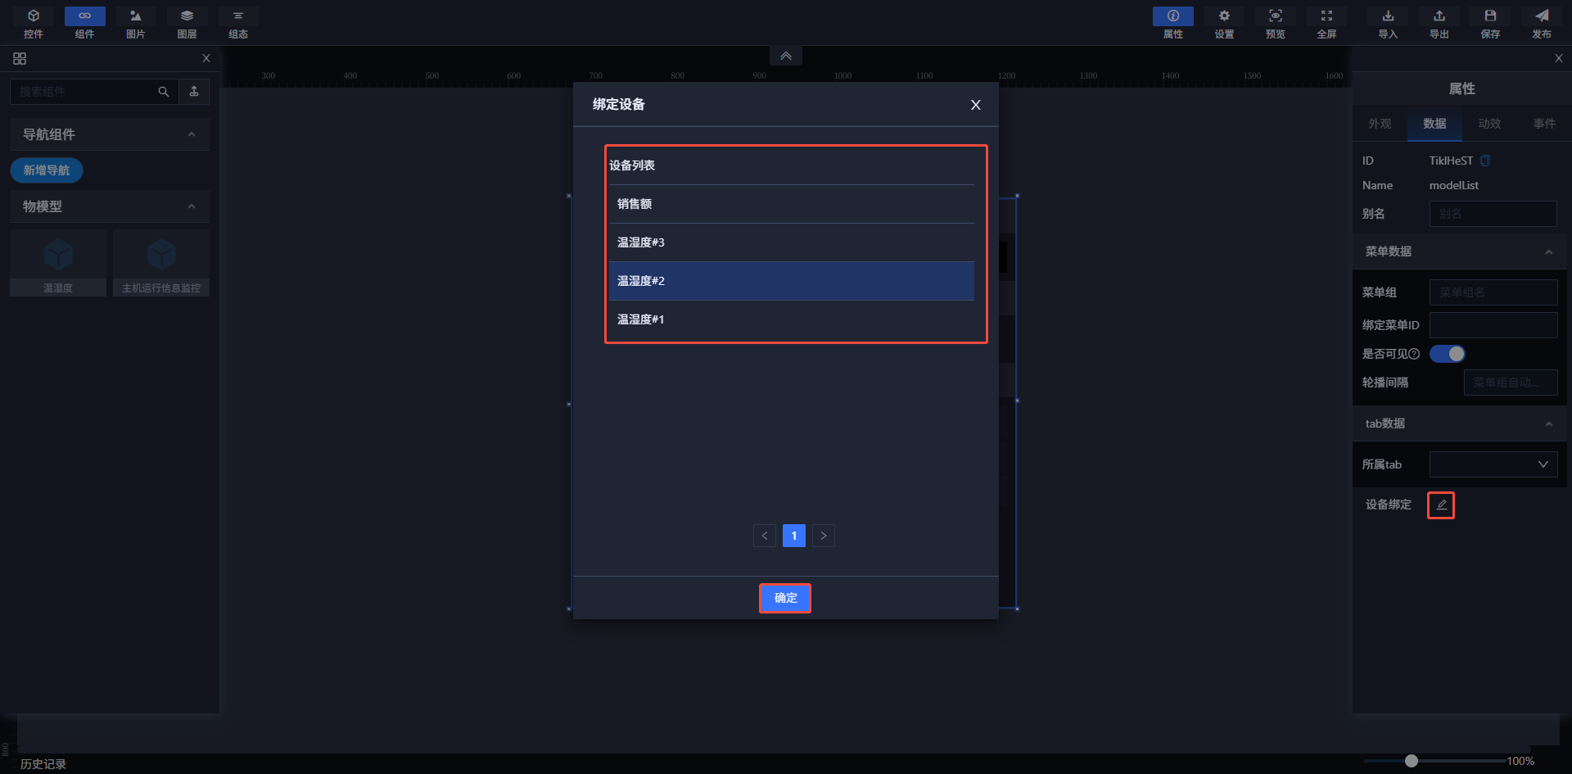1572x774 pixels.
Task: Switch to the 动效 tab
Action: tap(1489, 124)
